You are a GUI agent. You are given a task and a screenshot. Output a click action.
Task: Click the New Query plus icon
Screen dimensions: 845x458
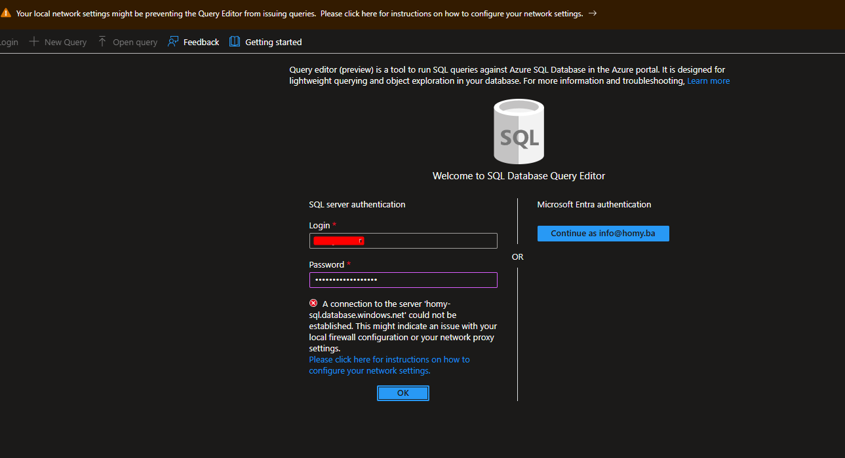click(x=34, y=42)
